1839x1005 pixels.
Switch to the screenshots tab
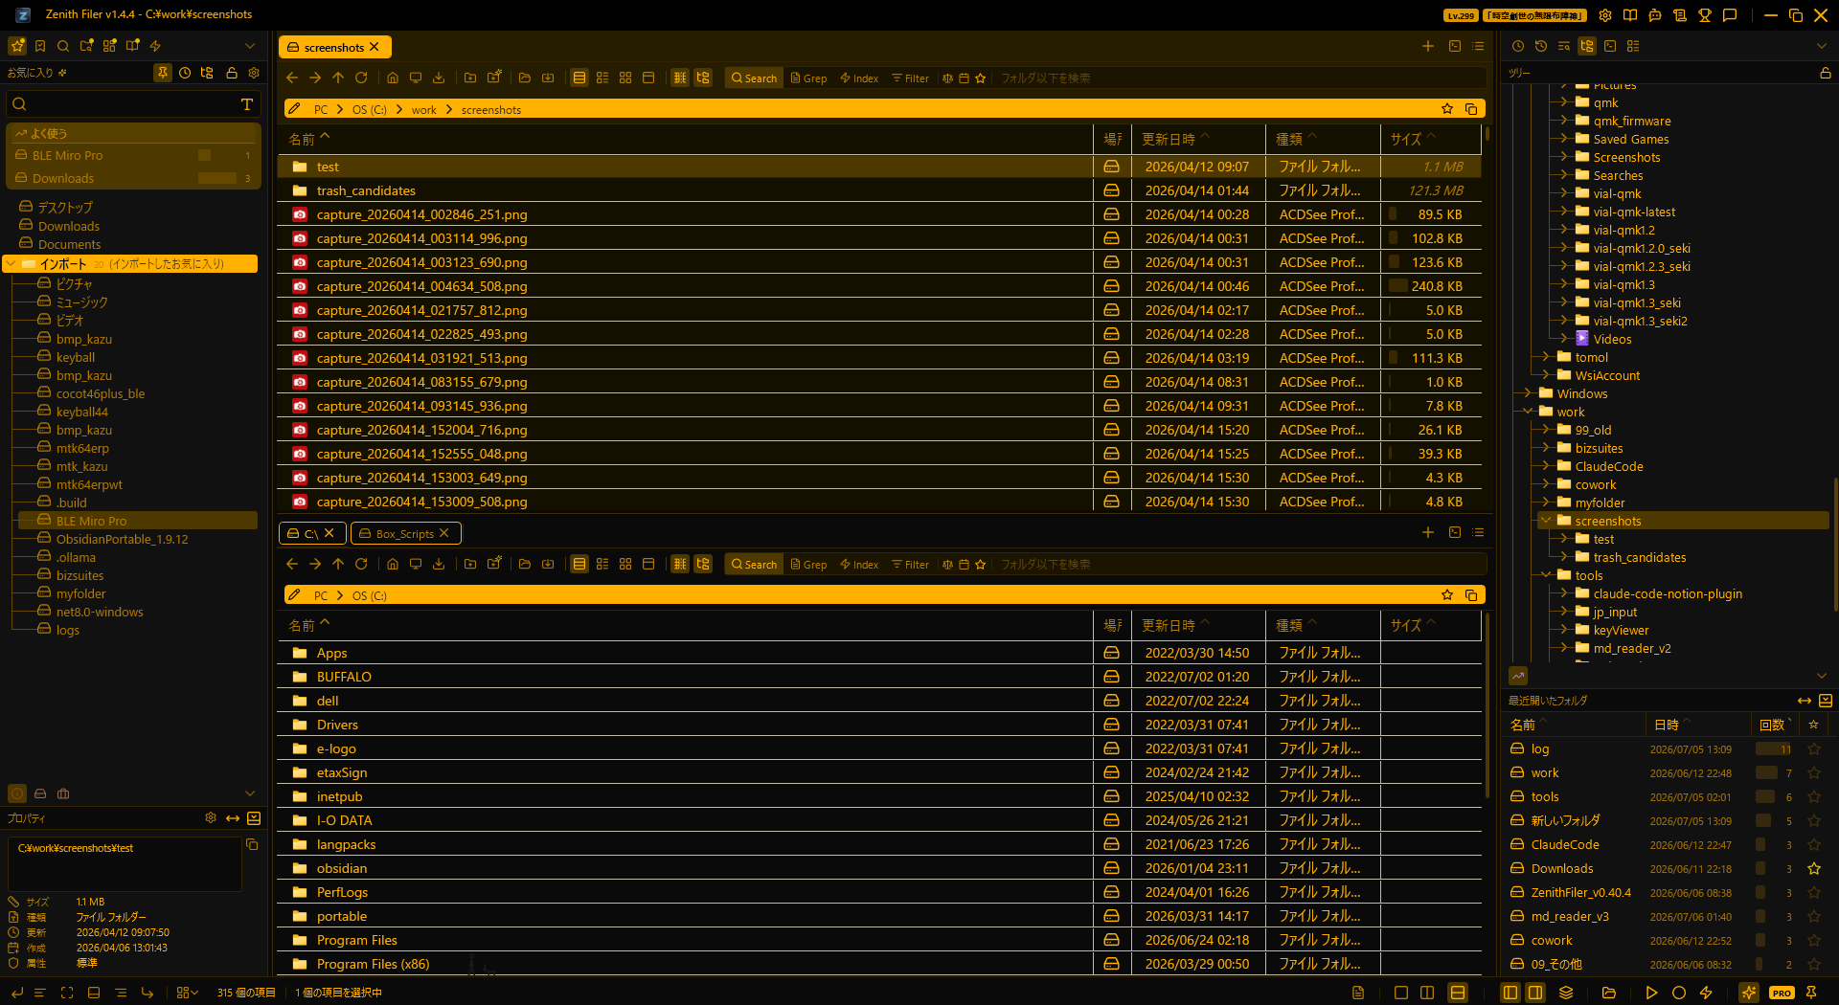[x=334, y=47]
